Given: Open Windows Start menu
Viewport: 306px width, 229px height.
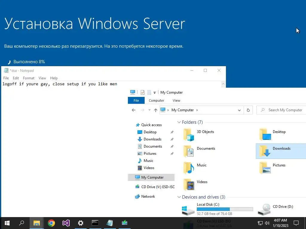Looking at the screenshot, I should [7, 223].
